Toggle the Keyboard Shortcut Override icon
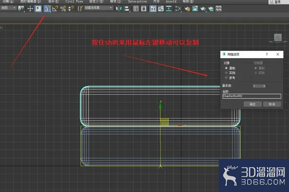Image resolution: width=289 pixels, height=192 pixels. click(38, 8)
